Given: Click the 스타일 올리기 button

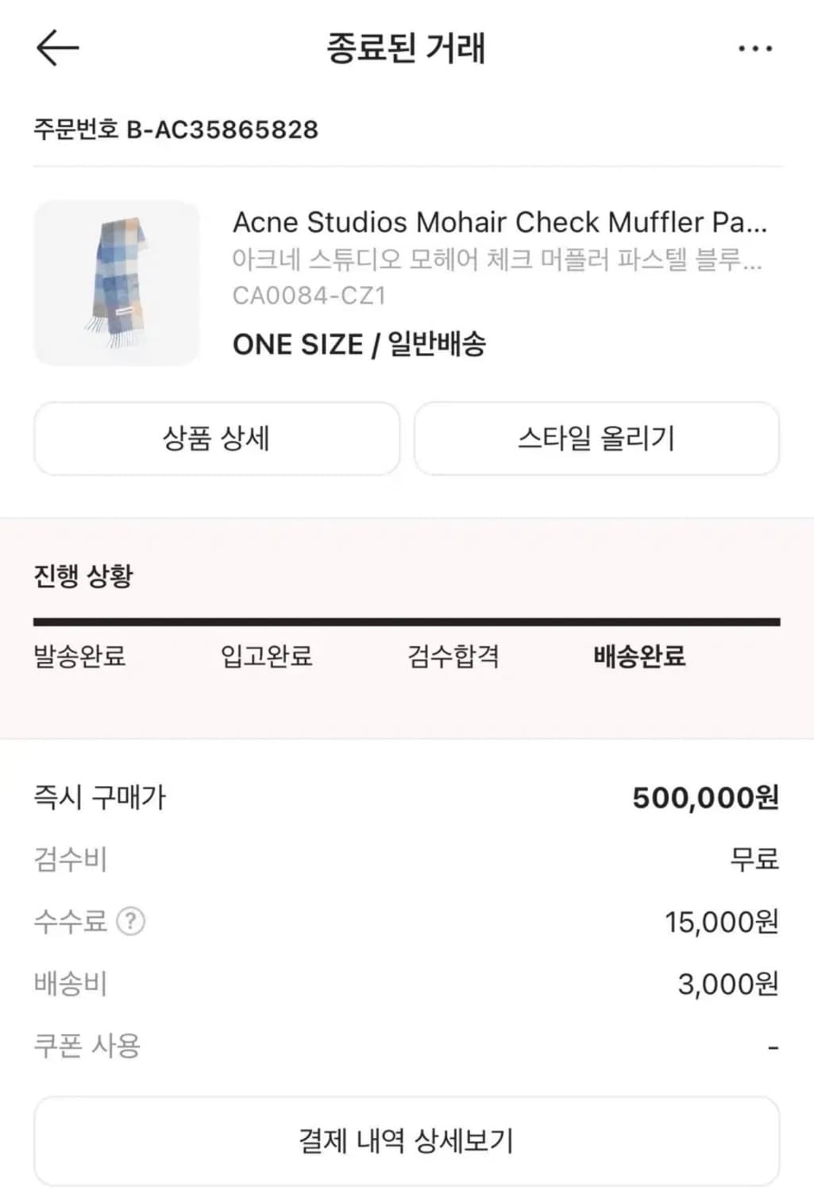Looking at the screenshot, I should click(596, 439).
